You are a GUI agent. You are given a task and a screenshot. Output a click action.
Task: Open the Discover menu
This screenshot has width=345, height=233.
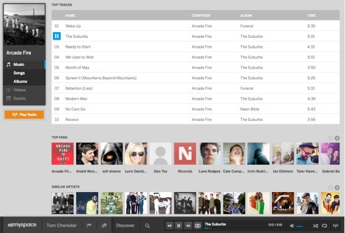[x=125, y=226]
